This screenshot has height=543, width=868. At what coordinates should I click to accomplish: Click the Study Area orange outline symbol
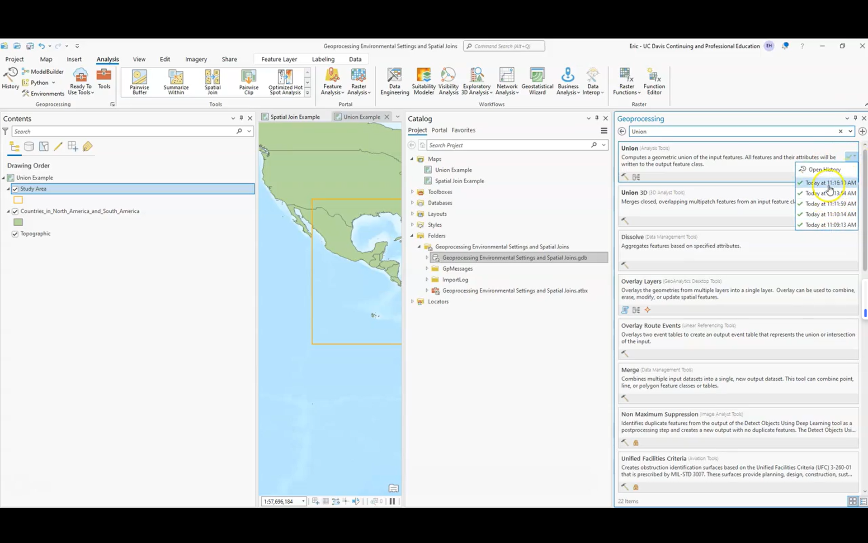18,200
